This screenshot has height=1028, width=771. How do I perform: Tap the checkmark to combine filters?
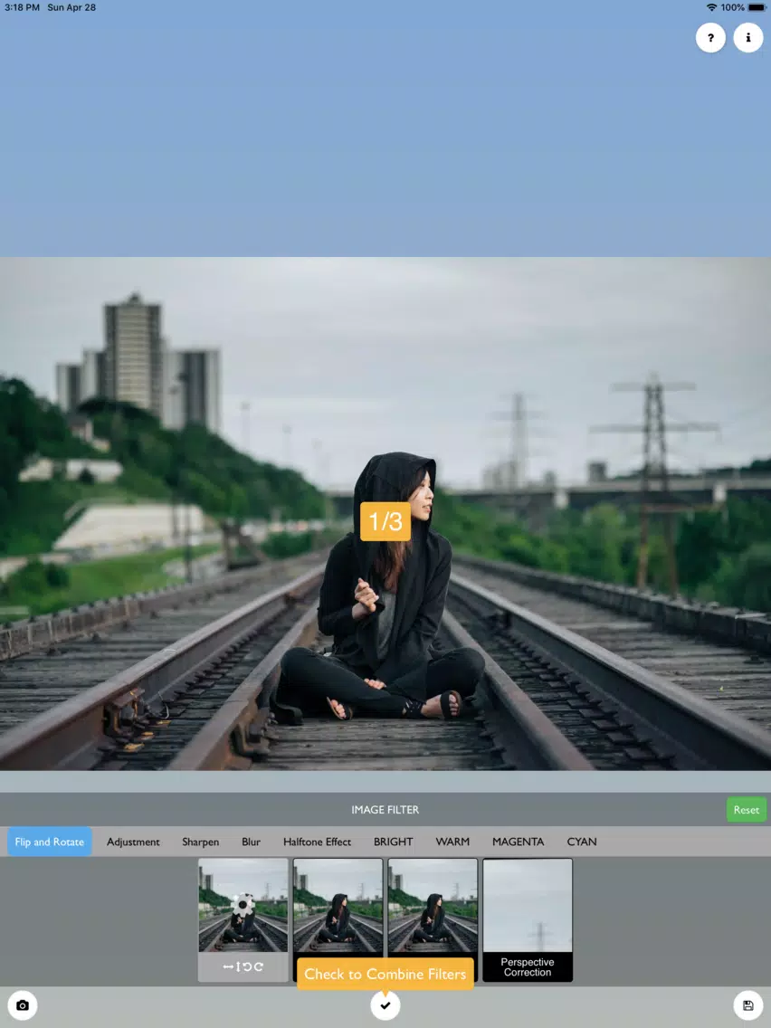(385, 1005)
